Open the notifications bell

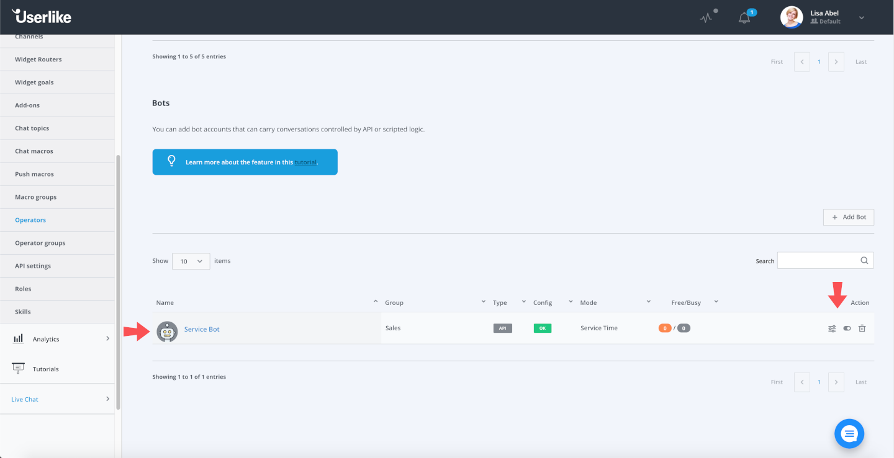(x=744, y=18)
